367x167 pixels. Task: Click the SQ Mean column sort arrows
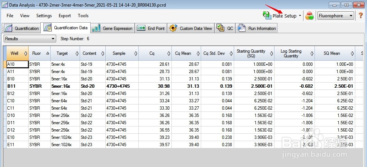[352, 54]
